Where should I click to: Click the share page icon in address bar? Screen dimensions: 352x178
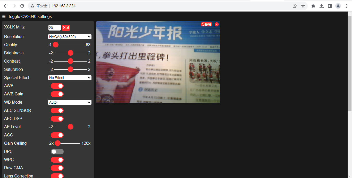click(x=295, y=6)
